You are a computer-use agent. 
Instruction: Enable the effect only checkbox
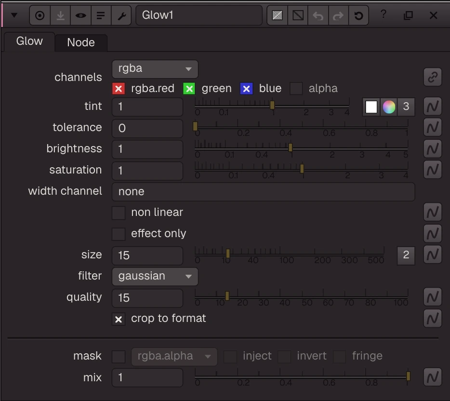(119, 234)
